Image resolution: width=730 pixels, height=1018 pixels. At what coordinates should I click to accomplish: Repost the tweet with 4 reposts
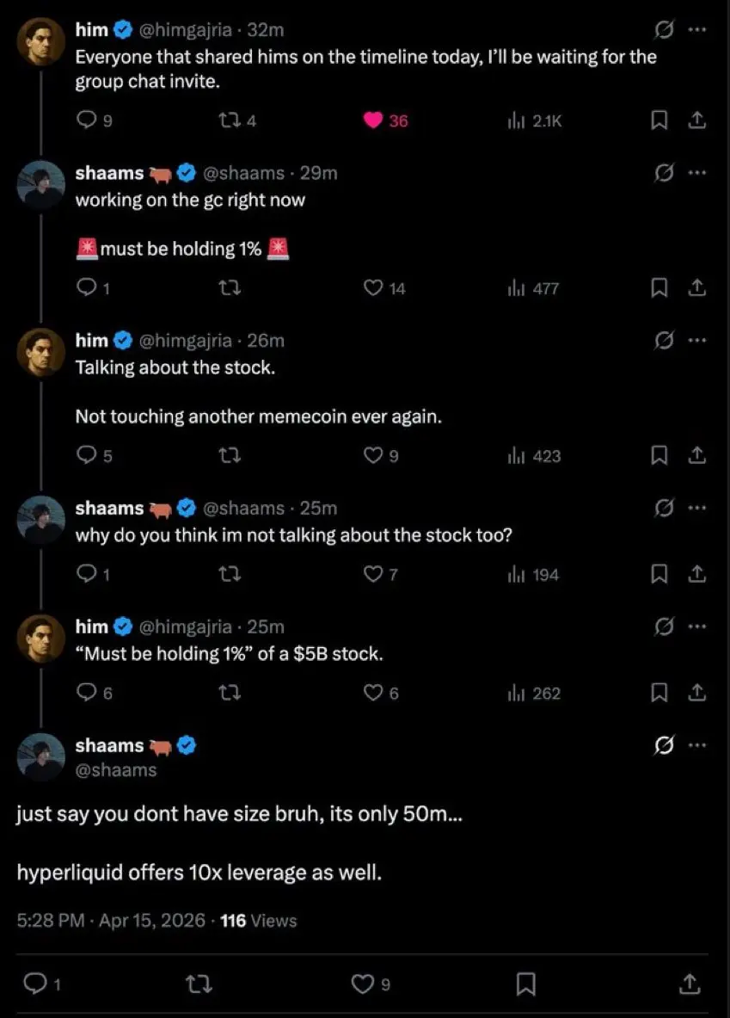tap(230, 121)
